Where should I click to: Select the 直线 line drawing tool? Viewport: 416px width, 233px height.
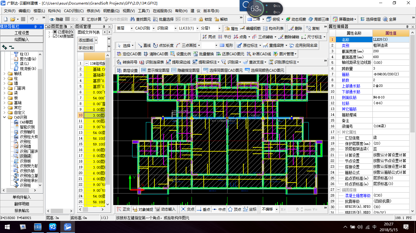pyautogui.click(x=144, y=46)
